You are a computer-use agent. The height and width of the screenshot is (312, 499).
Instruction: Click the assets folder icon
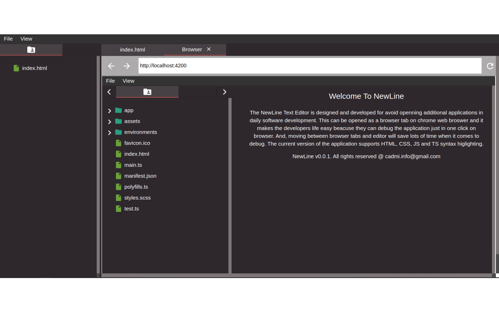click(119, 121)
